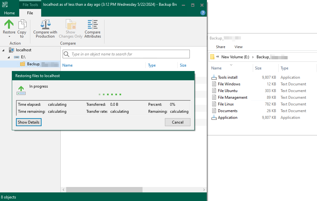
Task: Click the Compare Attributes icon
Action: (x=93, y=25)
